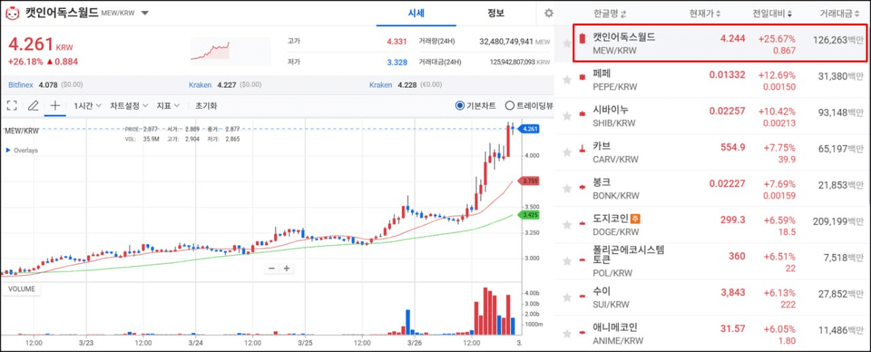Open the market selector dropdown arrow beside MEW/KRW

click(145, 14)
